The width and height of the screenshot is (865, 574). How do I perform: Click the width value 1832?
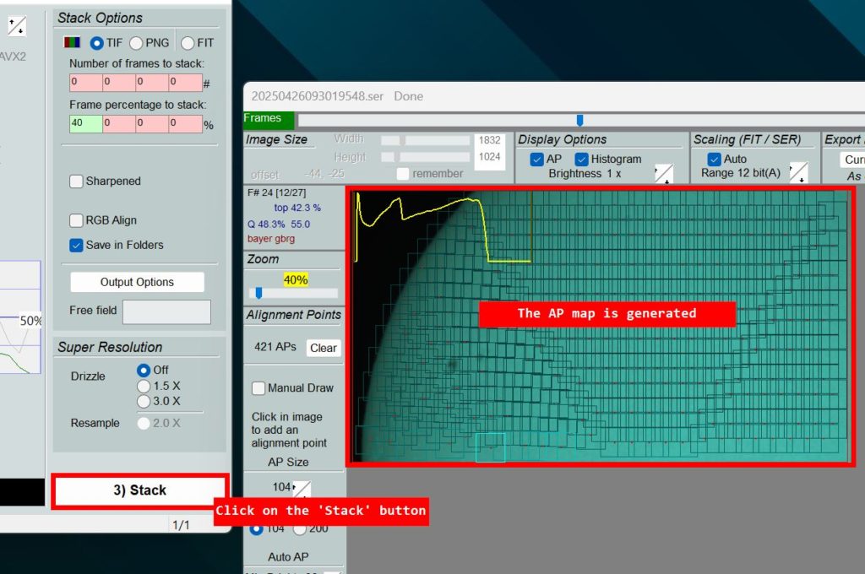coord(489,141)
